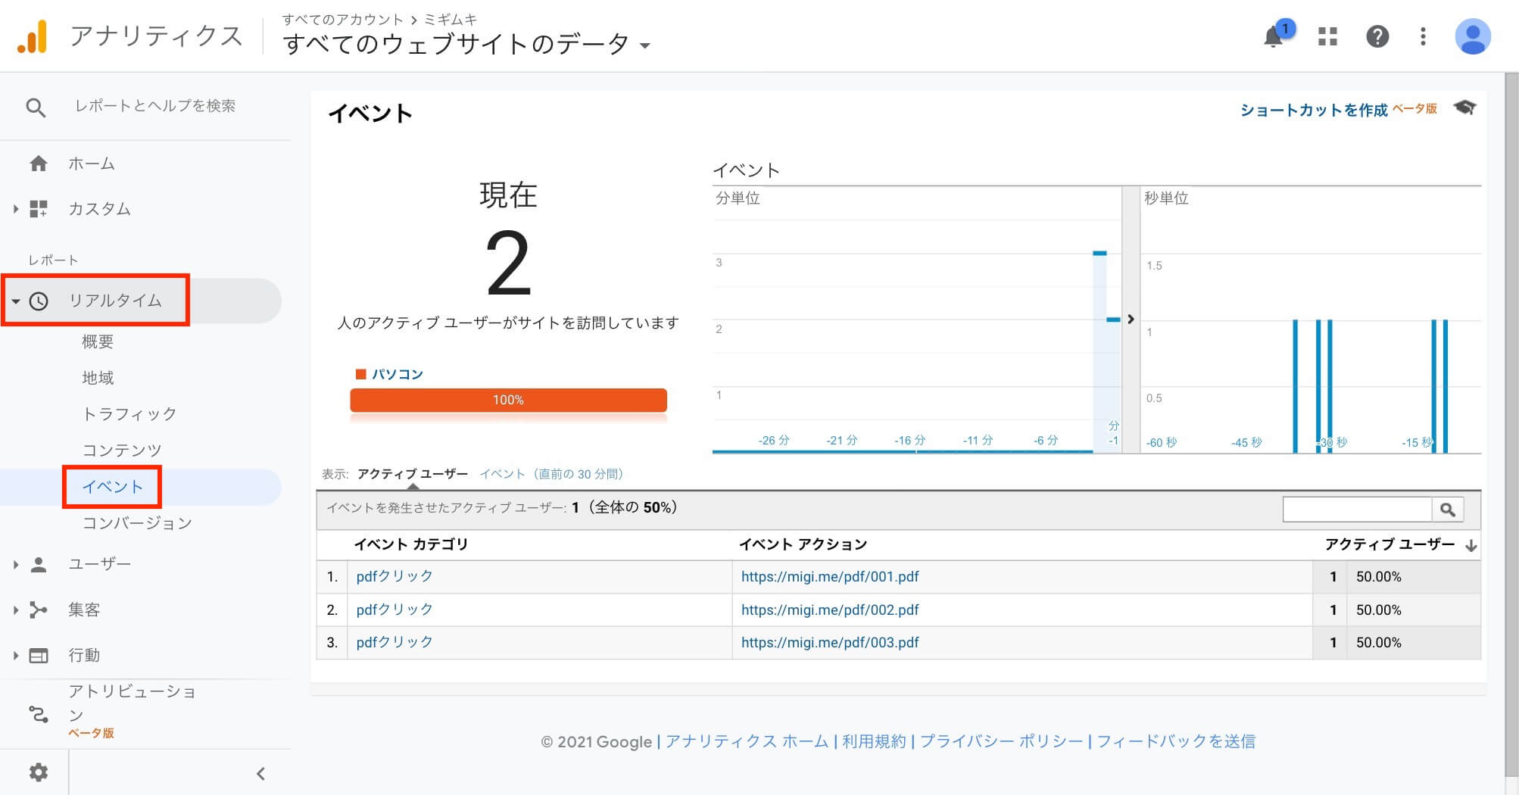1519x795 pixels.
Task: Open https://migi.me/pdf/002.pdf action link
Action: point(830,609)
